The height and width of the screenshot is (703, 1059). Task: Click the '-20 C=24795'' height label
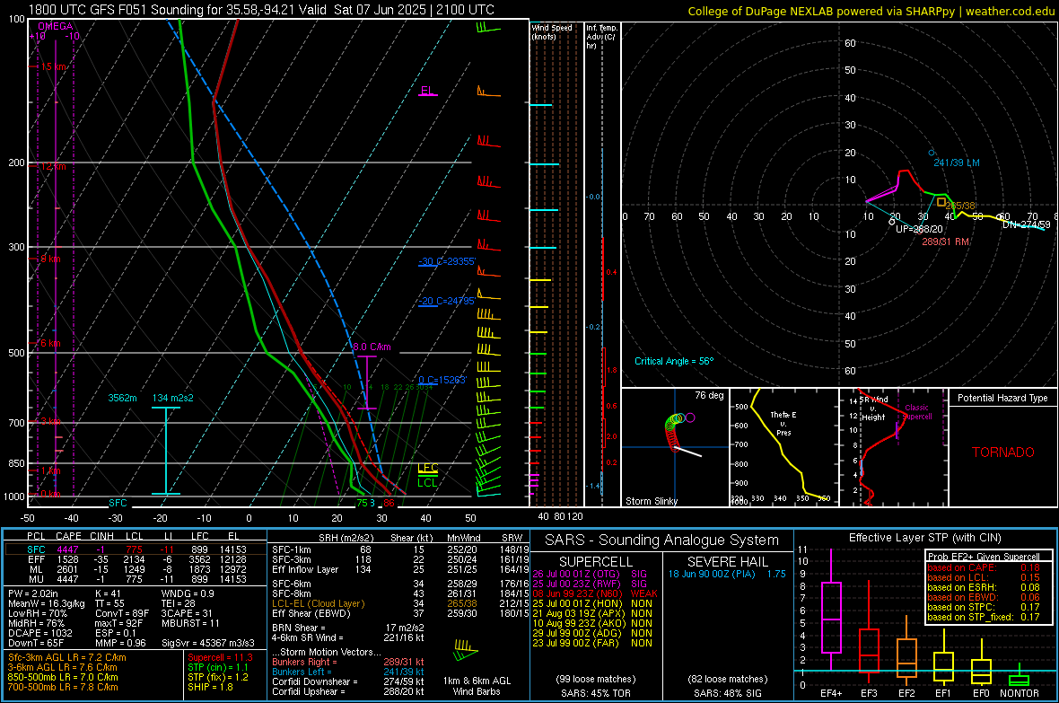(447, 302)
